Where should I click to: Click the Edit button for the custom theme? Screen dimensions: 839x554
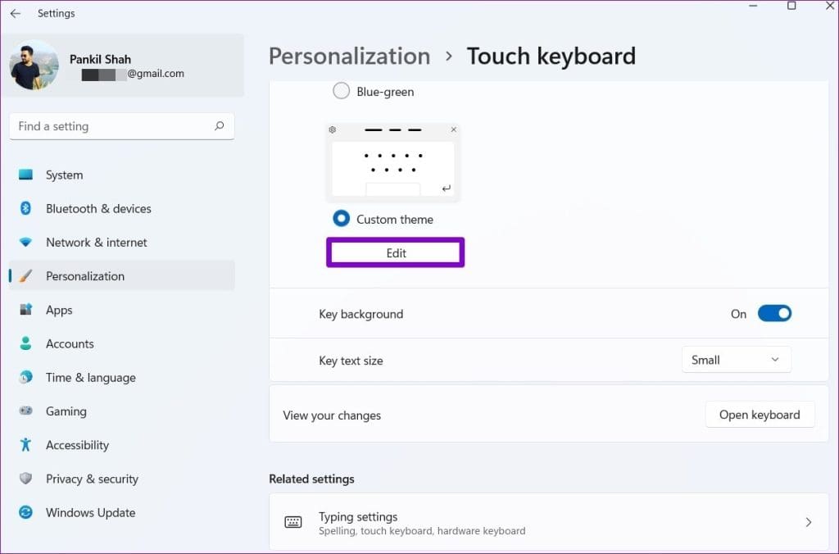(395, 252)
